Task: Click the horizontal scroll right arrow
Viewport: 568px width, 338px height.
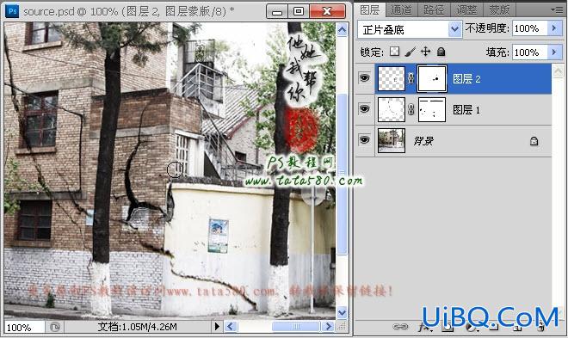Action: [x=328, y=327]
